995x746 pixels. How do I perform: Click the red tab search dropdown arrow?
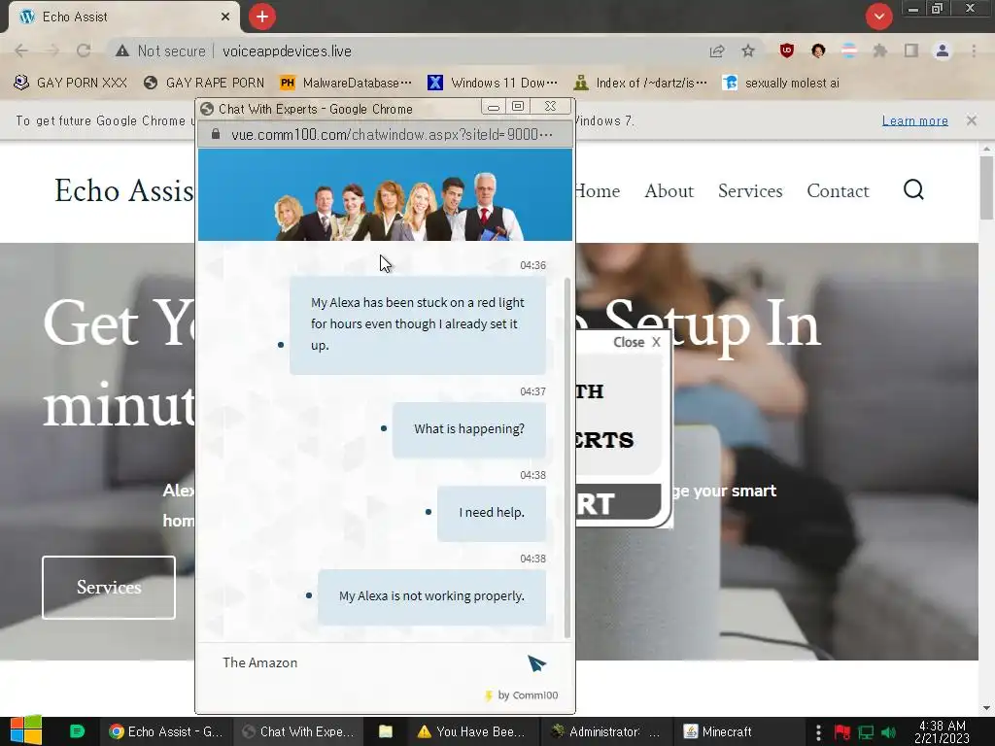(878, 17)
